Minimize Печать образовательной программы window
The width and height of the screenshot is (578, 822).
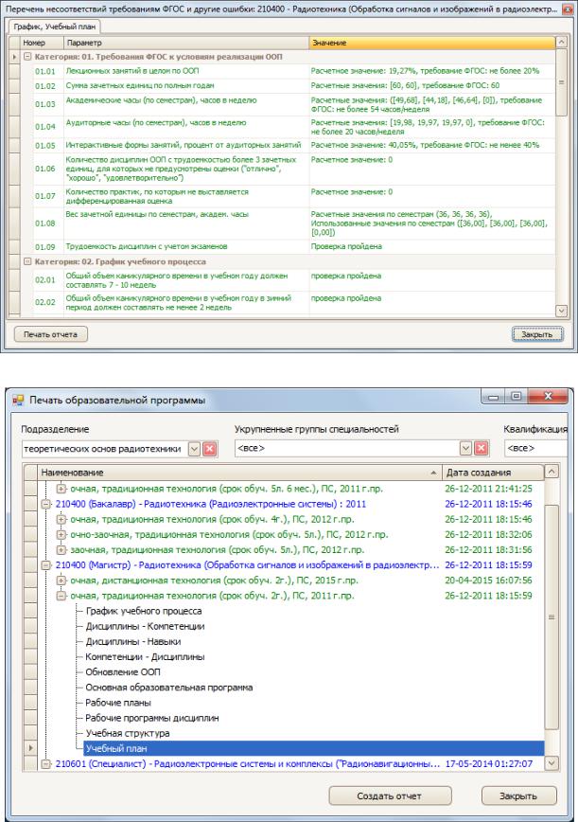(493, 397)
